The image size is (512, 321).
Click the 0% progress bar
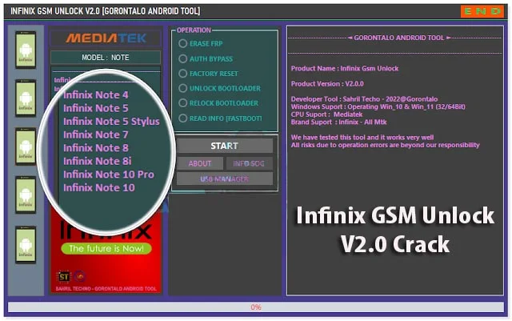[256, 307]
